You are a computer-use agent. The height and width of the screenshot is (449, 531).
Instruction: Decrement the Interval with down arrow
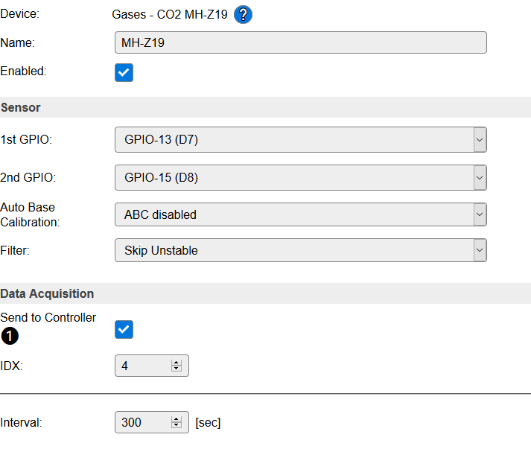(x=177, y=426)
